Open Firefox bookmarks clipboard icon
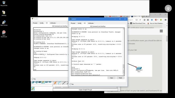This screenshot has height=98, width=175. pyautogui.click(x=148, y=20)
